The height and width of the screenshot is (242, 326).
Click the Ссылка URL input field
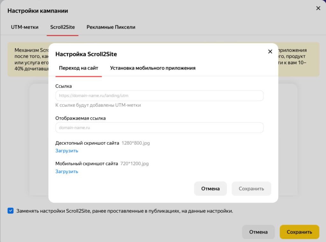[159, 96]
